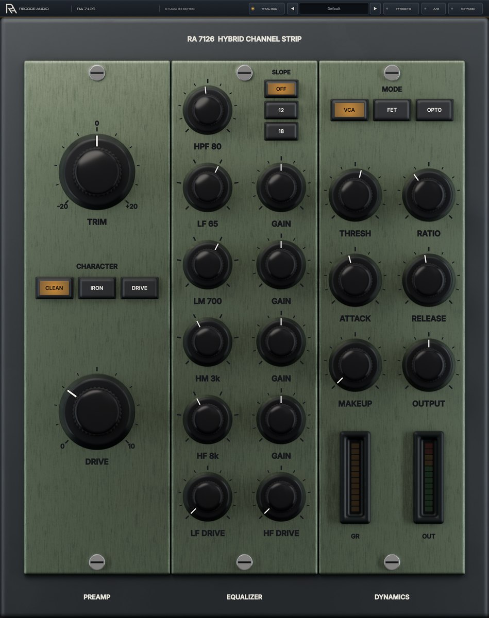Click the ATTACK knob
This screenshot has width=489, height=618.
tap(355, 280)
